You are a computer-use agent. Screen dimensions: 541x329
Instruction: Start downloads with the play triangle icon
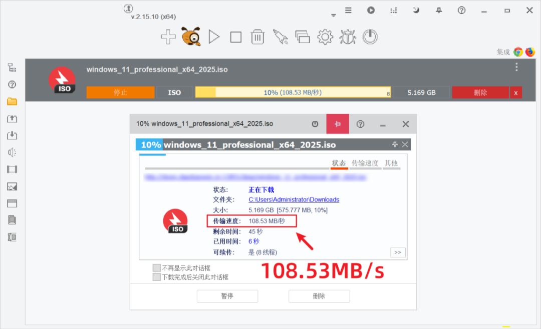click(x=214, y=37)
